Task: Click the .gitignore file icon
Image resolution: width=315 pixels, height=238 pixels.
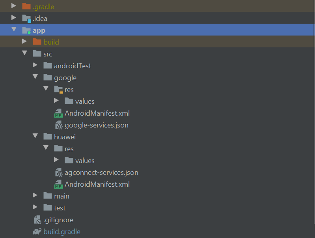Action: tap(37, 220)
